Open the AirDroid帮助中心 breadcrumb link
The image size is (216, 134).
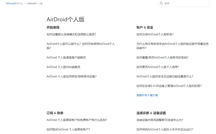pyautogui.click(x=14, y=4)
